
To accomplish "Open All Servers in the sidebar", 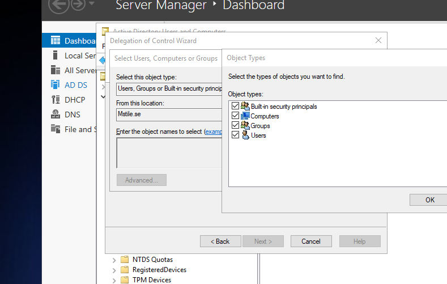I will tap(69, 70).
